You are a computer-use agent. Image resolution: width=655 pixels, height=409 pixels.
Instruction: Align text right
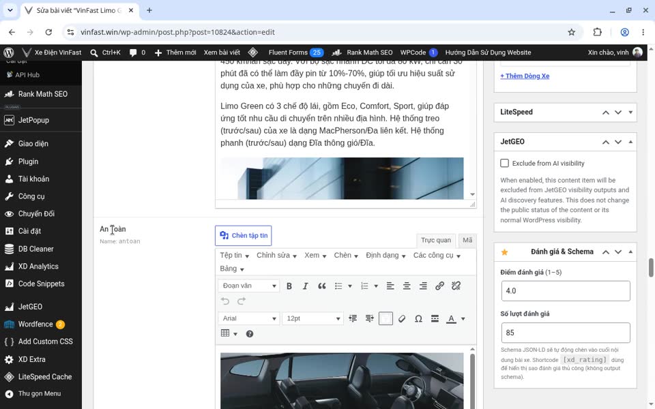tap(423, 286)
